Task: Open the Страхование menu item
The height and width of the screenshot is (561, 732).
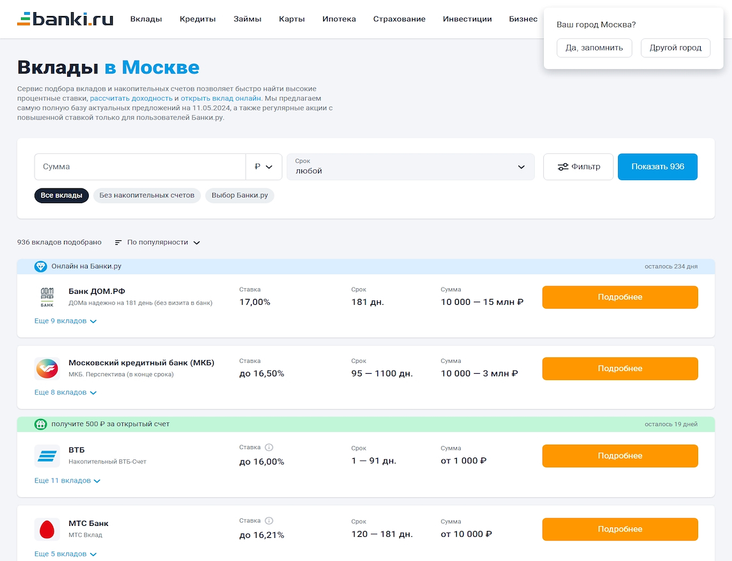Action: pyautogui.click(x=399, y=19)
